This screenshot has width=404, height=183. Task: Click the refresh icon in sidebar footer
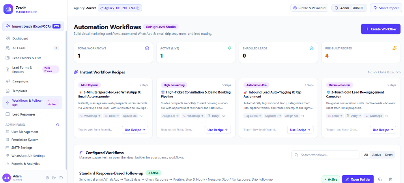[x=61, y=177]
